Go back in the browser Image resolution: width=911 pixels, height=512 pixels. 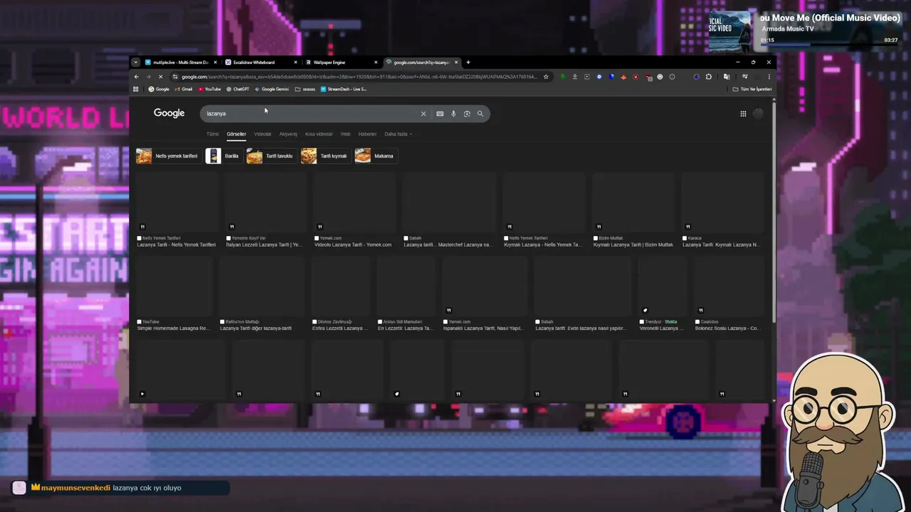[136, 77]
